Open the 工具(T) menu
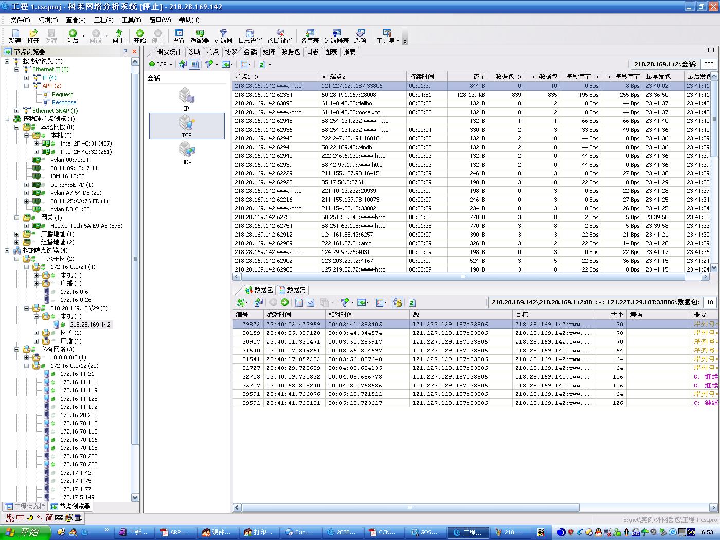720x540 pixels. click(x=131, y=20)
